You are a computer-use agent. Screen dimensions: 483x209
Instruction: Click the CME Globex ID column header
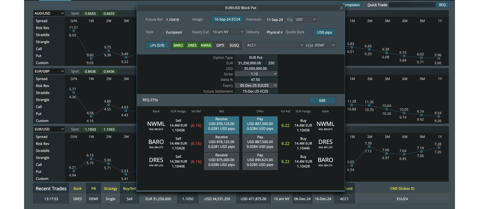(x=402, y=189)
